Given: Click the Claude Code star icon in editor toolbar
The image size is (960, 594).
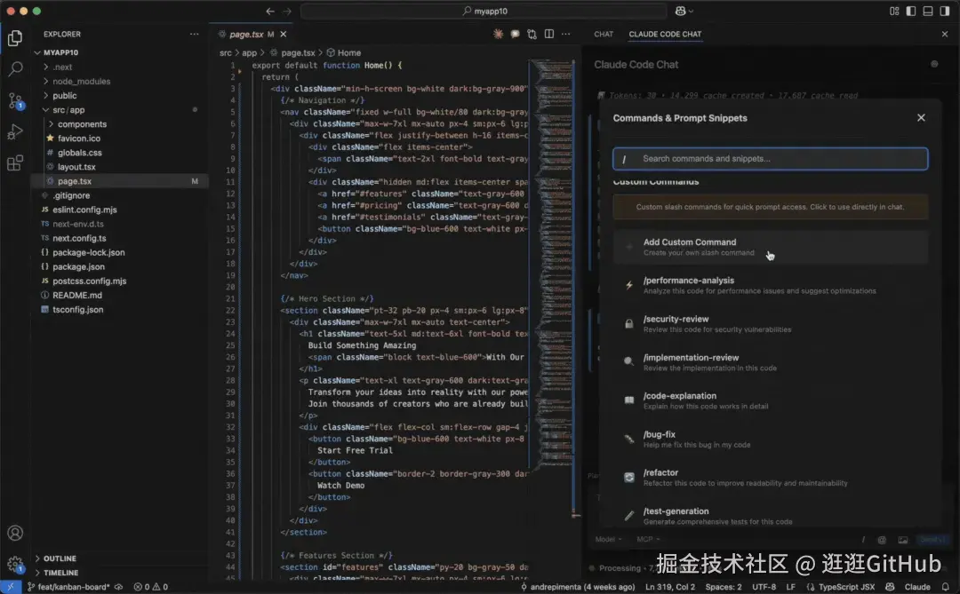Looking at the screenshot, I should [499, 35].
